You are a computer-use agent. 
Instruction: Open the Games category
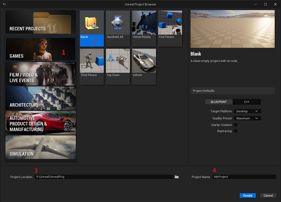click(41, 49)
